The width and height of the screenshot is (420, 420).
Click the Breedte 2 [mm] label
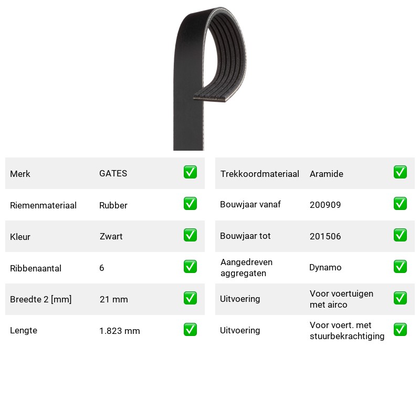tap(41, 299)
